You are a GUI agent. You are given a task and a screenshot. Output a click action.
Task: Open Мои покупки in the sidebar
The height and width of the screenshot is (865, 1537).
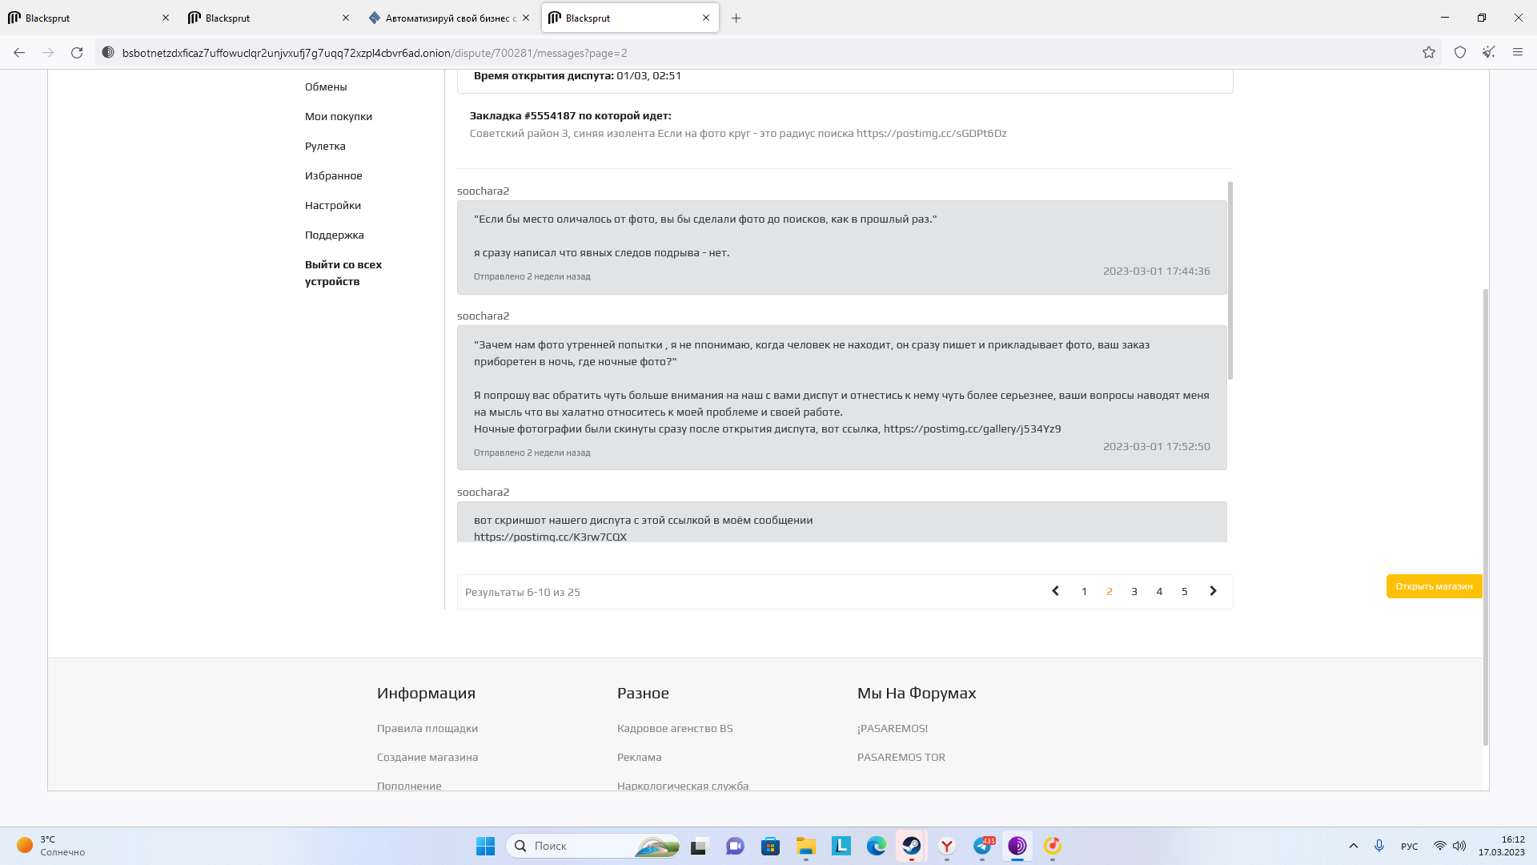pos(339,116)
